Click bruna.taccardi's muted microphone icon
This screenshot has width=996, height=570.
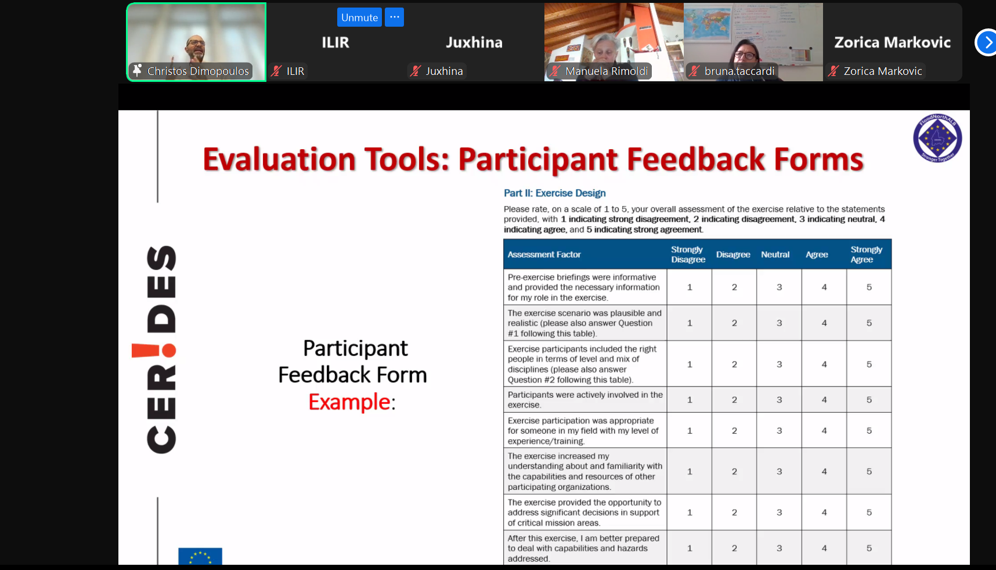tap(694, 71)
